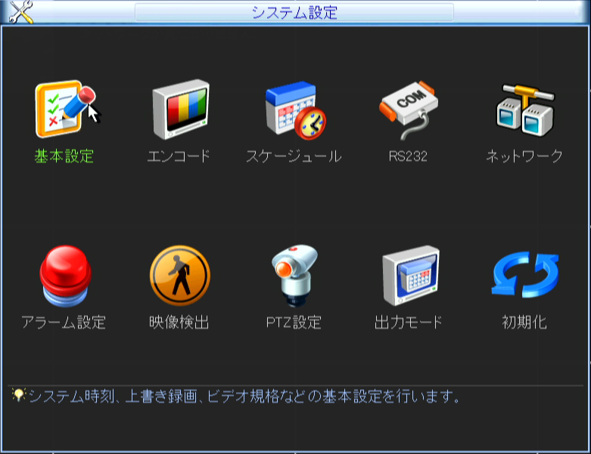Open the アラーム設定 red siren icon
The width and height of the screenshot is (591, 454).
(65, 276)
